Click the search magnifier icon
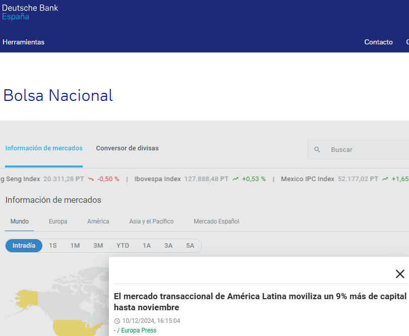The height and width of the screenshot is (336, 409). (317, 150)
